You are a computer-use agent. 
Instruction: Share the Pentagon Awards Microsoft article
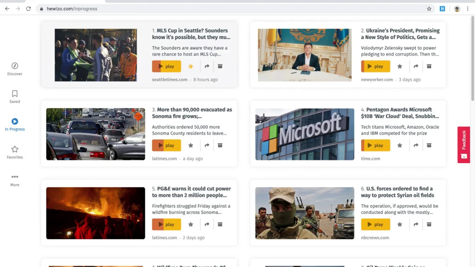pos(416,145)
